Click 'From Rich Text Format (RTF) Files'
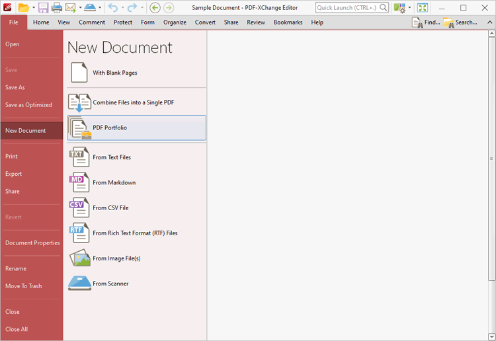Screen dimensions: 496x341 (x=135, y=233)
